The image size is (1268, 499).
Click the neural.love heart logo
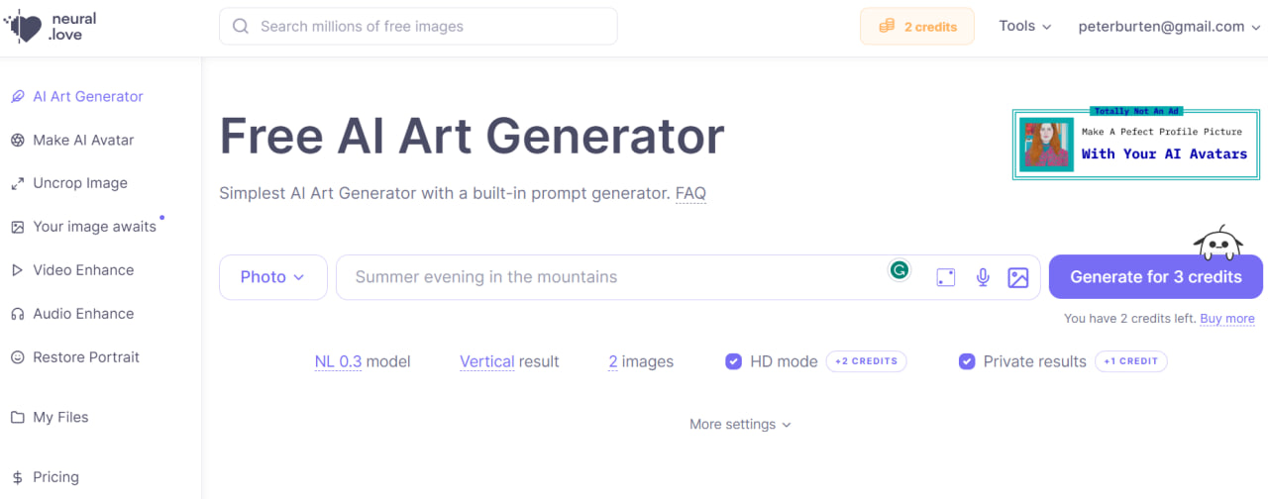[24, 27]
